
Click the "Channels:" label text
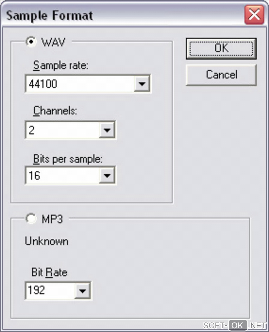(55, 111)
